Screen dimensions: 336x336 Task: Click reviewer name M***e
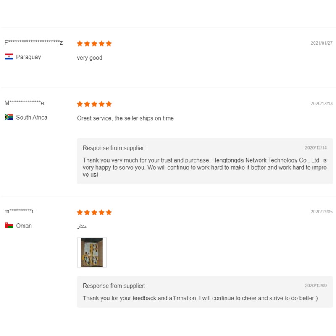24,103
